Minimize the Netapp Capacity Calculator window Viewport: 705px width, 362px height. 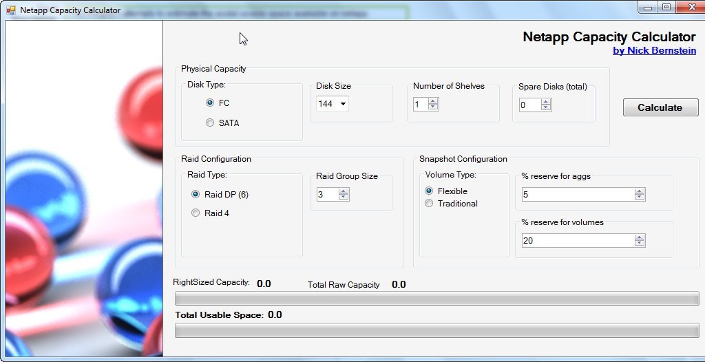pyautogui.click(x=648, y=8)
